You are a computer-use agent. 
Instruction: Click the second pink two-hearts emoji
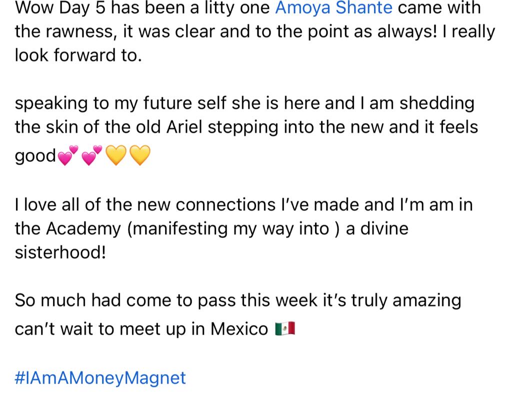pyautogui.click(x=92, y=155)
